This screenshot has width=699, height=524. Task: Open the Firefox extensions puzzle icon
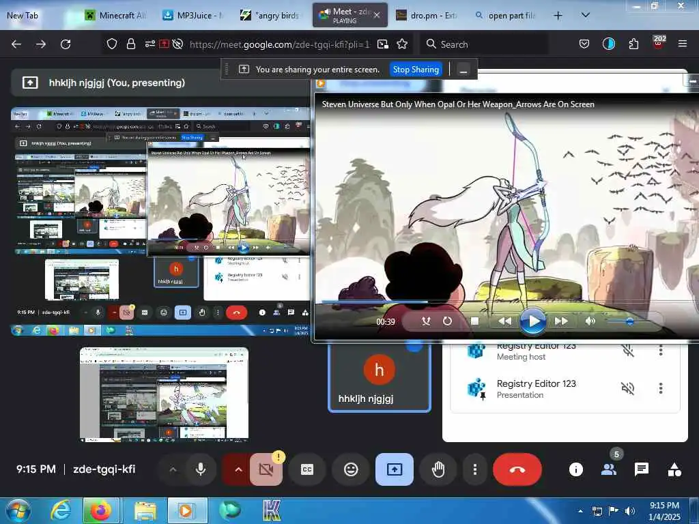tap(633, 44)
